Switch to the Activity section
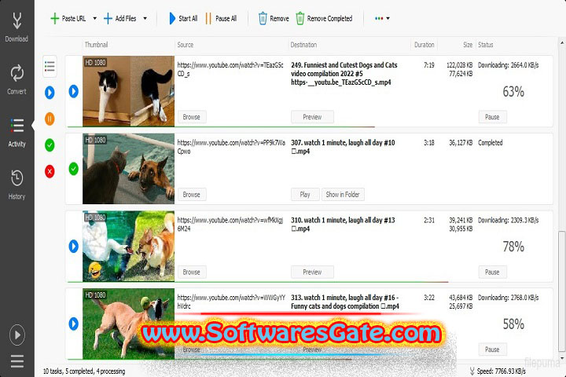The width and height of the screenshot is (566, 377). [17, 133]
